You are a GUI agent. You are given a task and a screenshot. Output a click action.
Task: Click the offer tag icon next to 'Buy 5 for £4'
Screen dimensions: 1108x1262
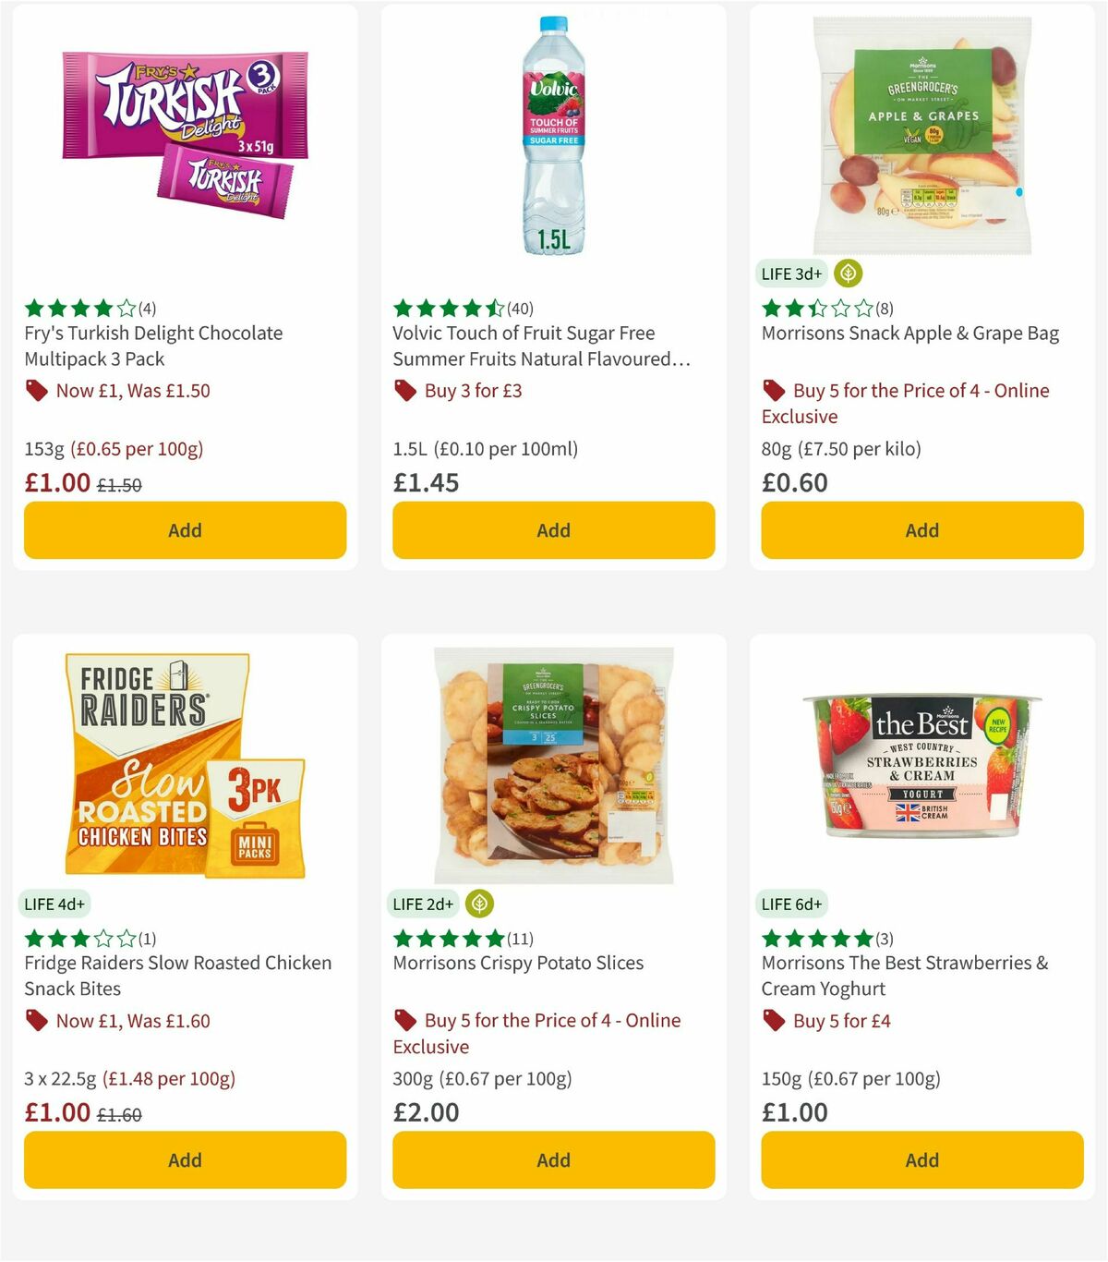[x=773, y=1021]
